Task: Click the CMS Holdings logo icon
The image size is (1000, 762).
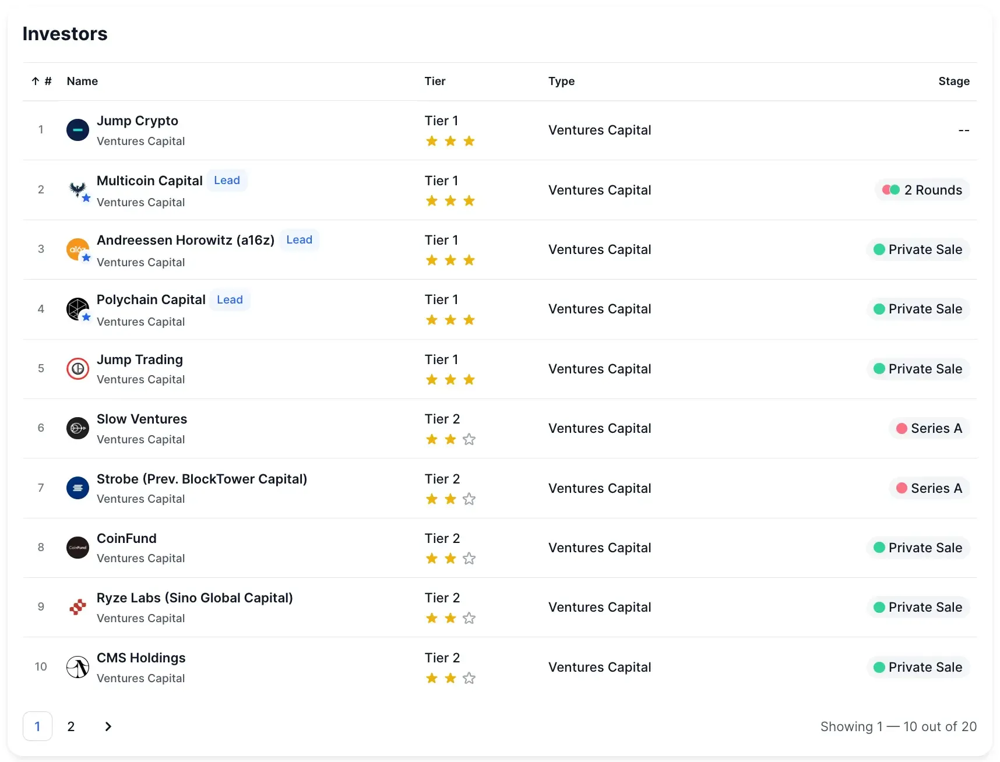Action: 78,667
